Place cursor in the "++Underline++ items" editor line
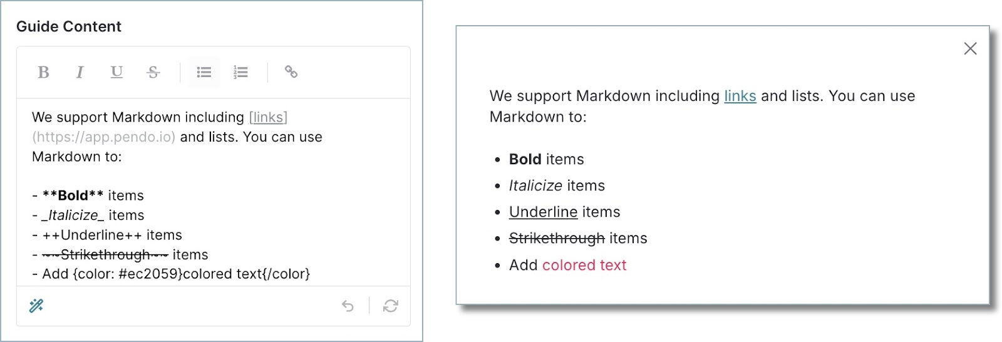 coord(107,235)
